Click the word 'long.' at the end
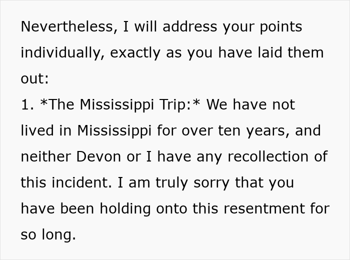This screenshot has width=350, height=260. click(59, 234)
